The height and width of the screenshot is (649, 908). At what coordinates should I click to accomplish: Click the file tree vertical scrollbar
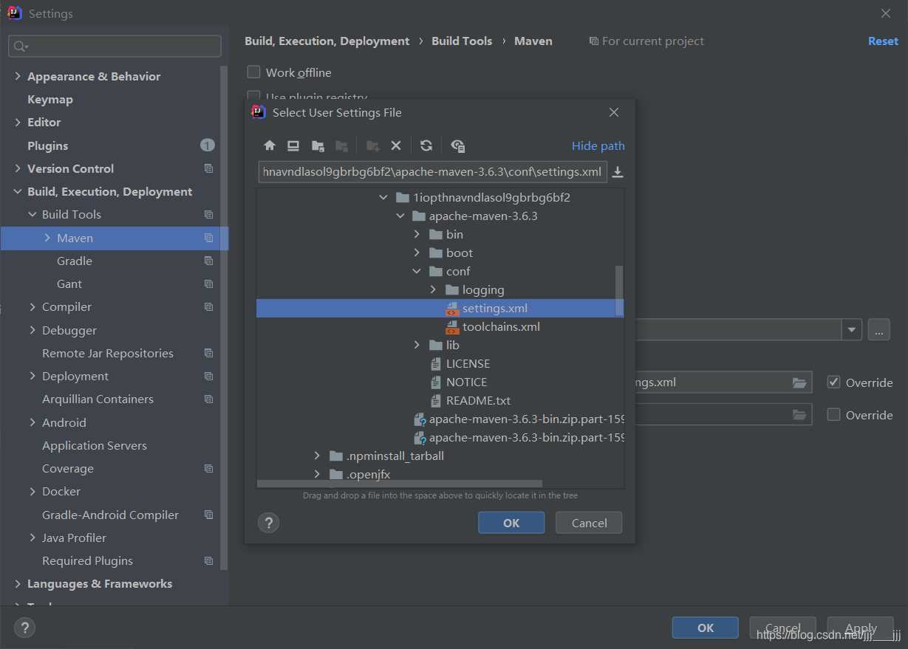619,291
